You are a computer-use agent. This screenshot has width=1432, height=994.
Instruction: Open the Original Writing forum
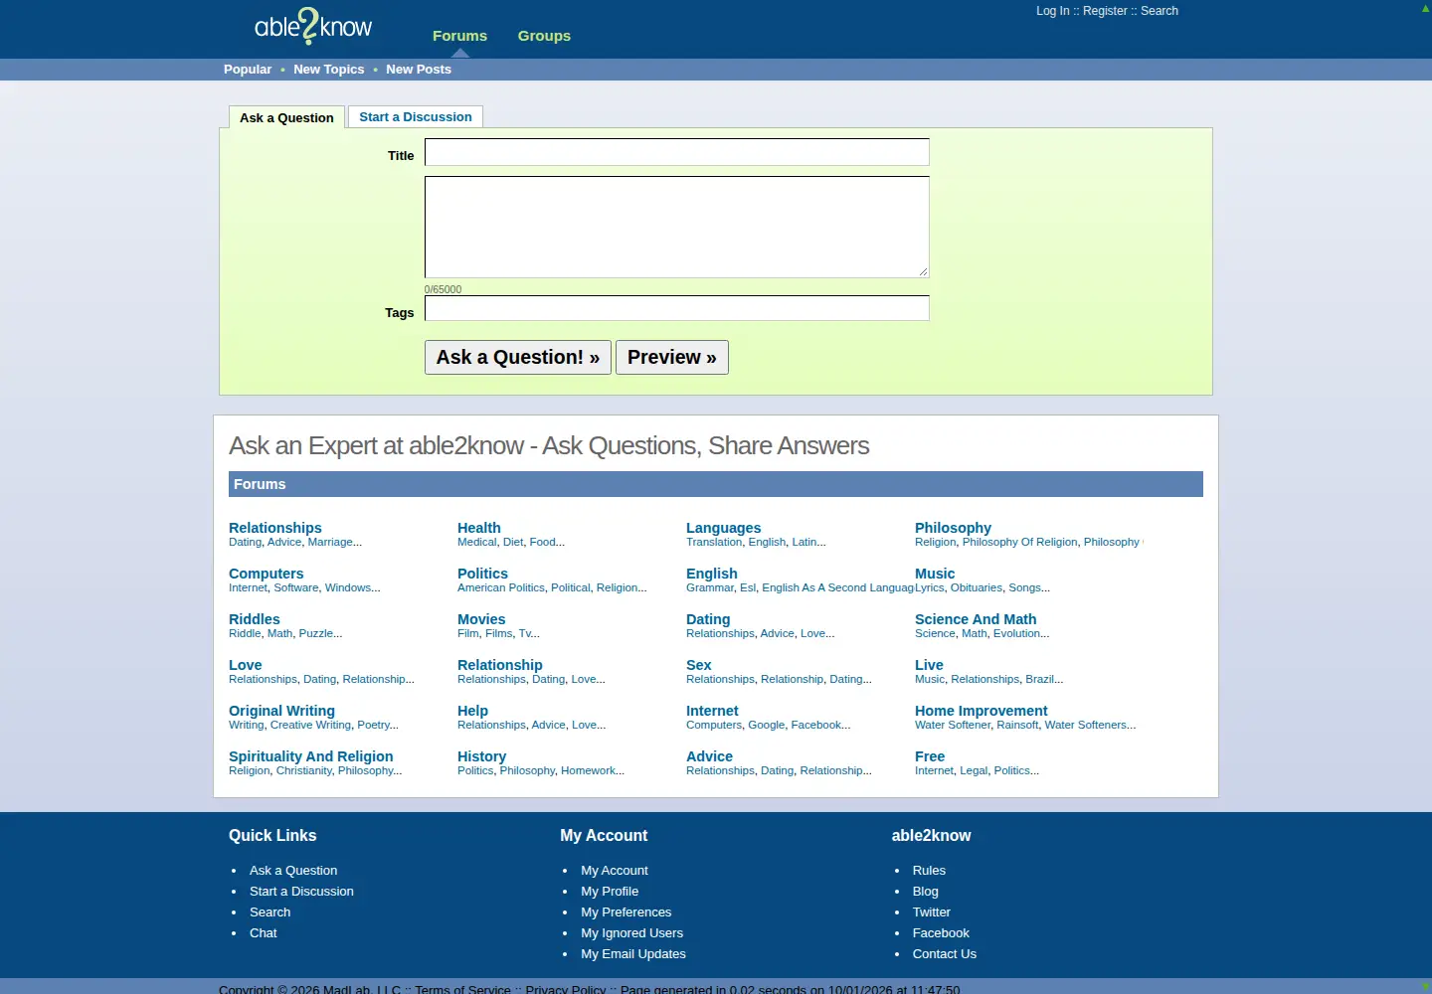pos(281,711)
